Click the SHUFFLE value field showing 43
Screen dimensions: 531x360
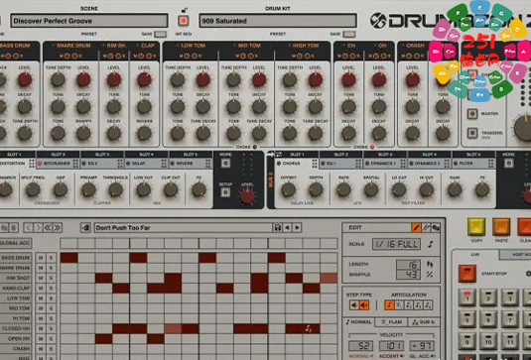[x=408, y=275]
